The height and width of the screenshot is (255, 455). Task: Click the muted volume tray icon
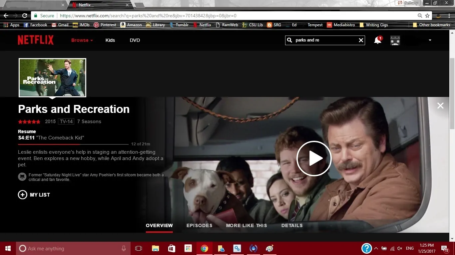[x=400, y=248]
